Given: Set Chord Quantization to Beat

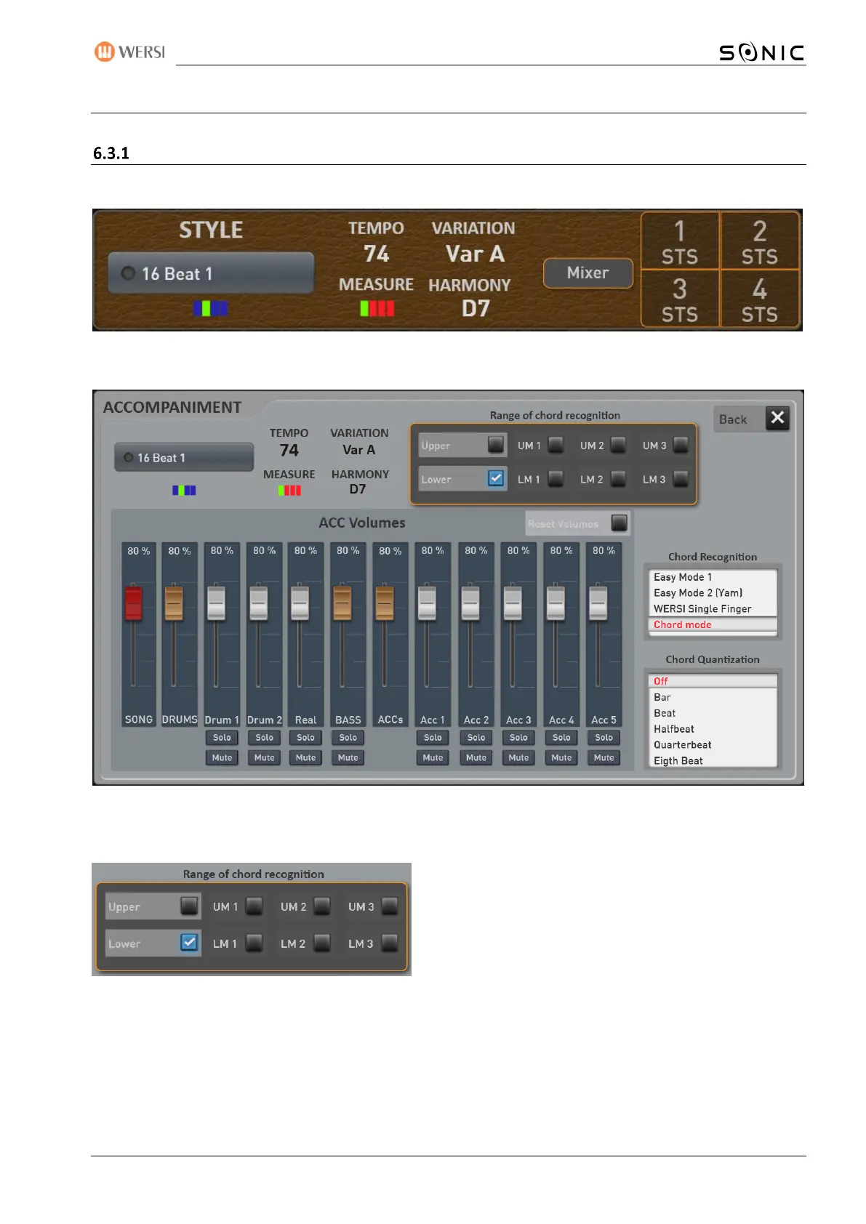Looking at the screenshot, I should click(x=713, y=713).
